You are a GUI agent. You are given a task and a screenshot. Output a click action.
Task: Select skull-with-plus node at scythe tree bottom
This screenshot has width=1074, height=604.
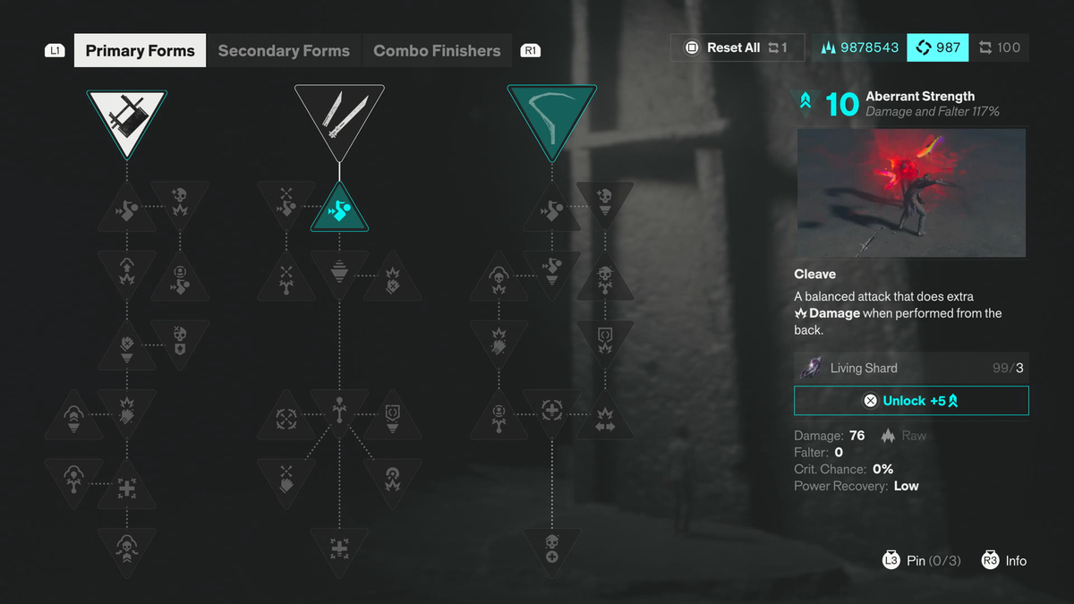(551, 549)
